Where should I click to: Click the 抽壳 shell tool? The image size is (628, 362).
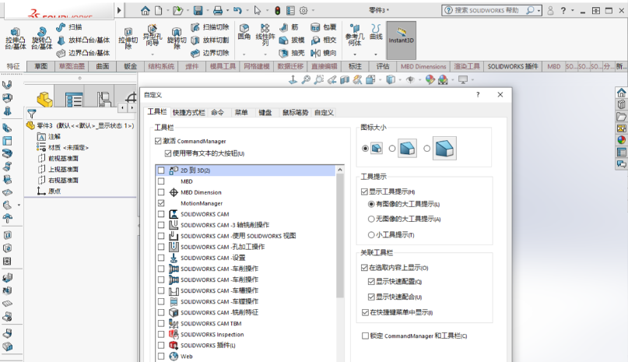[292, 53]
